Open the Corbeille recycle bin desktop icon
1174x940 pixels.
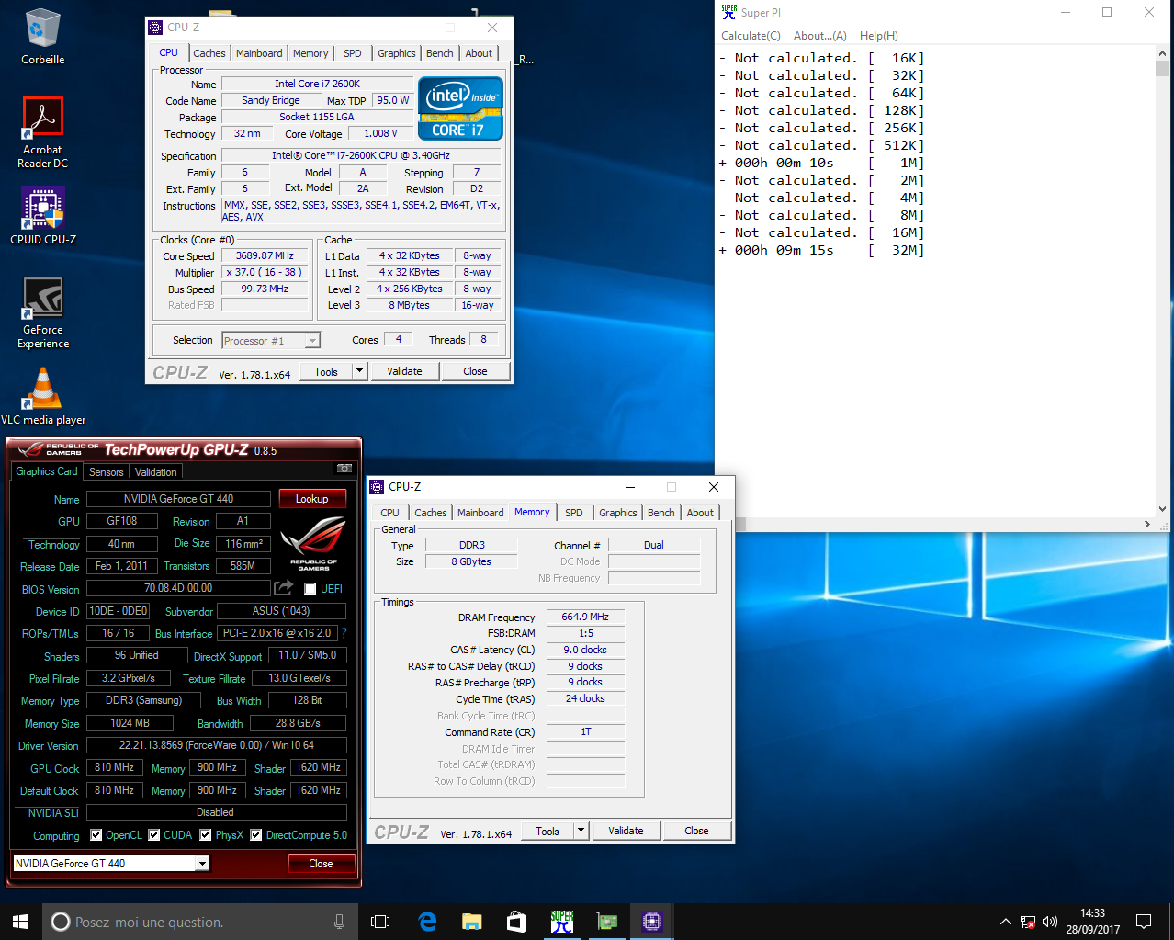[42, 38]
